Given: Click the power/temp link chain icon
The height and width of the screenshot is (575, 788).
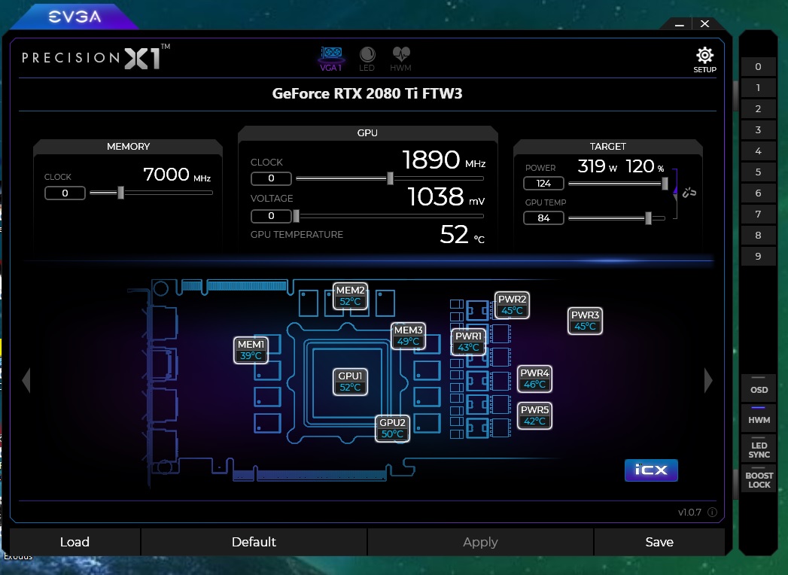Looking at the screenshot, I should click(689, 192).
